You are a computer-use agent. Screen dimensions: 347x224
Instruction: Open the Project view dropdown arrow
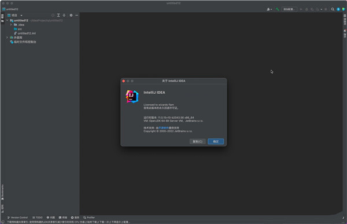[x=21, y=16]
